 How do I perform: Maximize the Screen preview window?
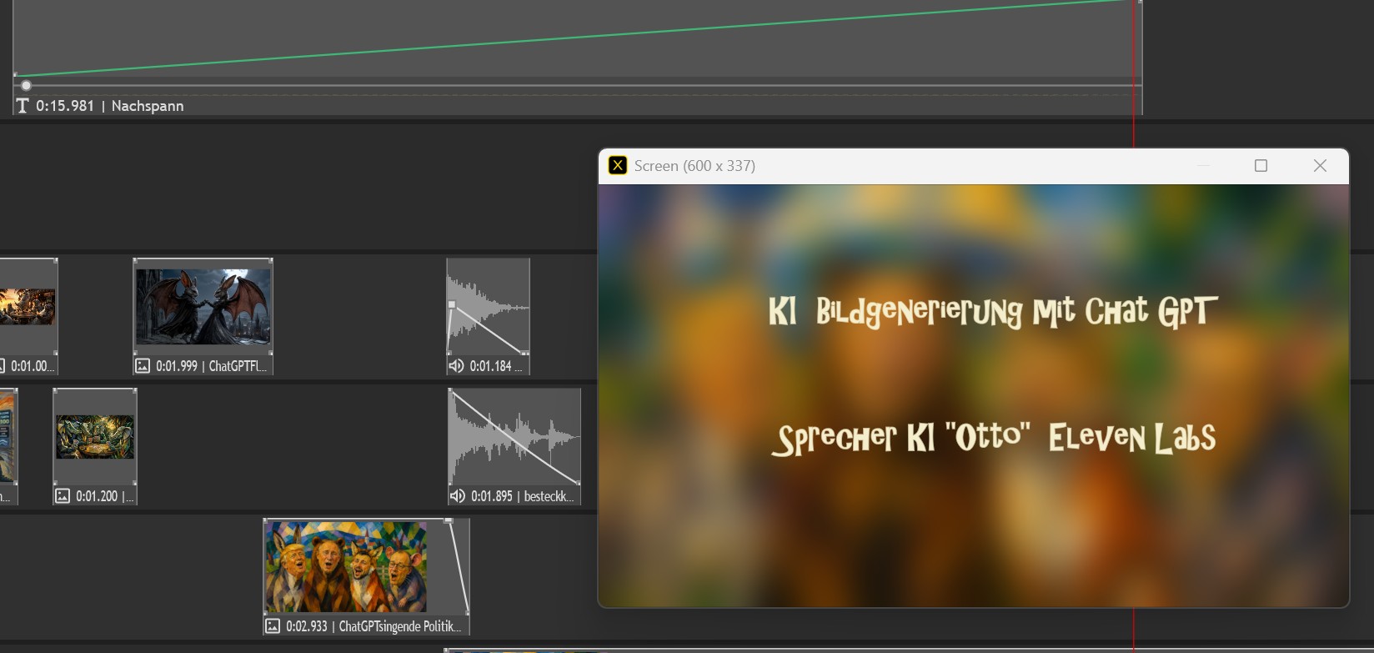click(1261, 165)
